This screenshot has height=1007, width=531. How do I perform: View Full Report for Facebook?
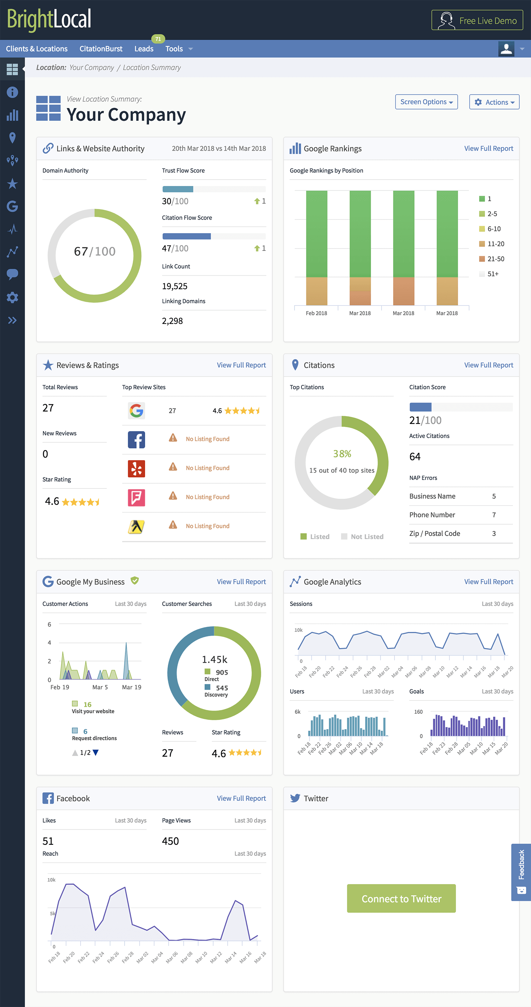click(x=241, y=798)
